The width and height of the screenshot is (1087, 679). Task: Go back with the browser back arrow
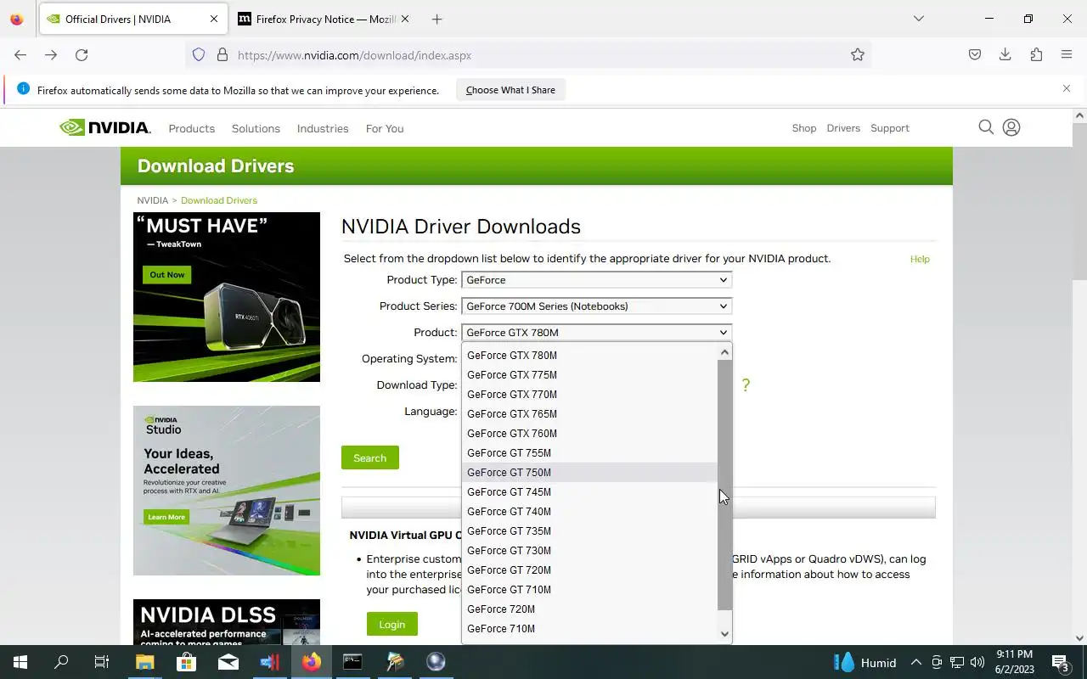point(20,55)
